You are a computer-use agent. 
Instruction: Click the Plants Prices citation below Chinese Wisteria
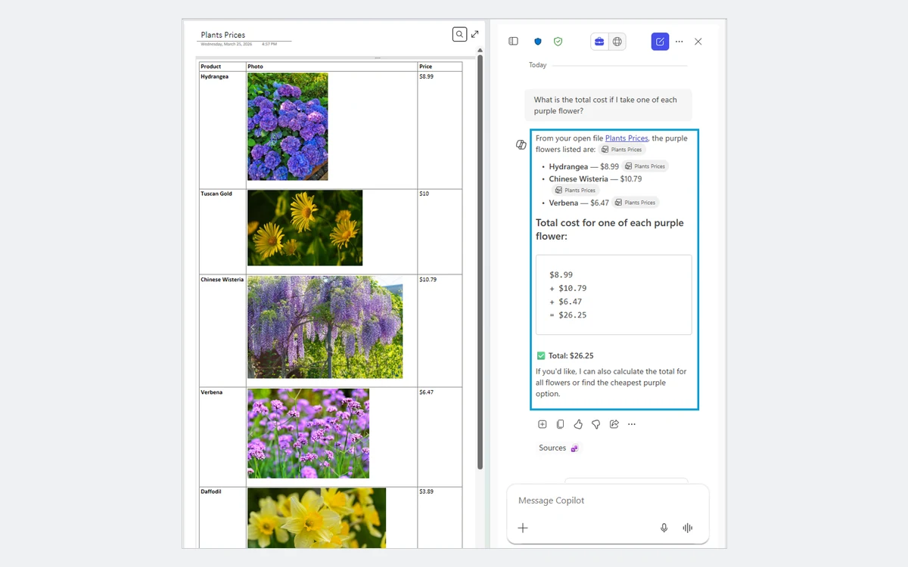(x=575, y=191)
